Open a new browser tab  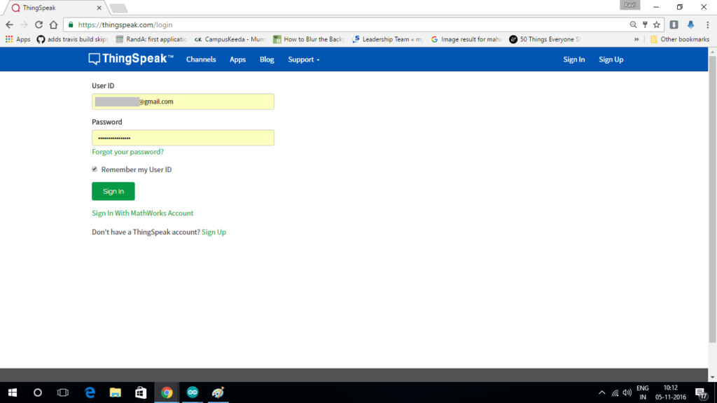pos(118,8)
